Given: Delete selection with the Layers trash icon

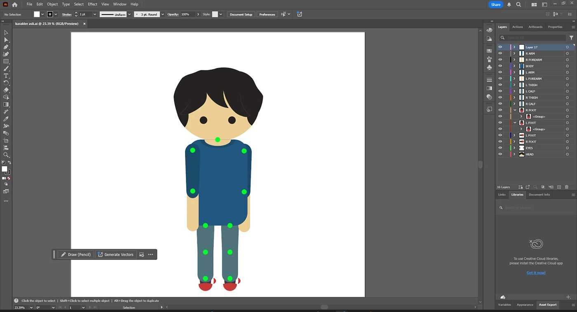Looking at the screenshot, I should coord(566,187).
